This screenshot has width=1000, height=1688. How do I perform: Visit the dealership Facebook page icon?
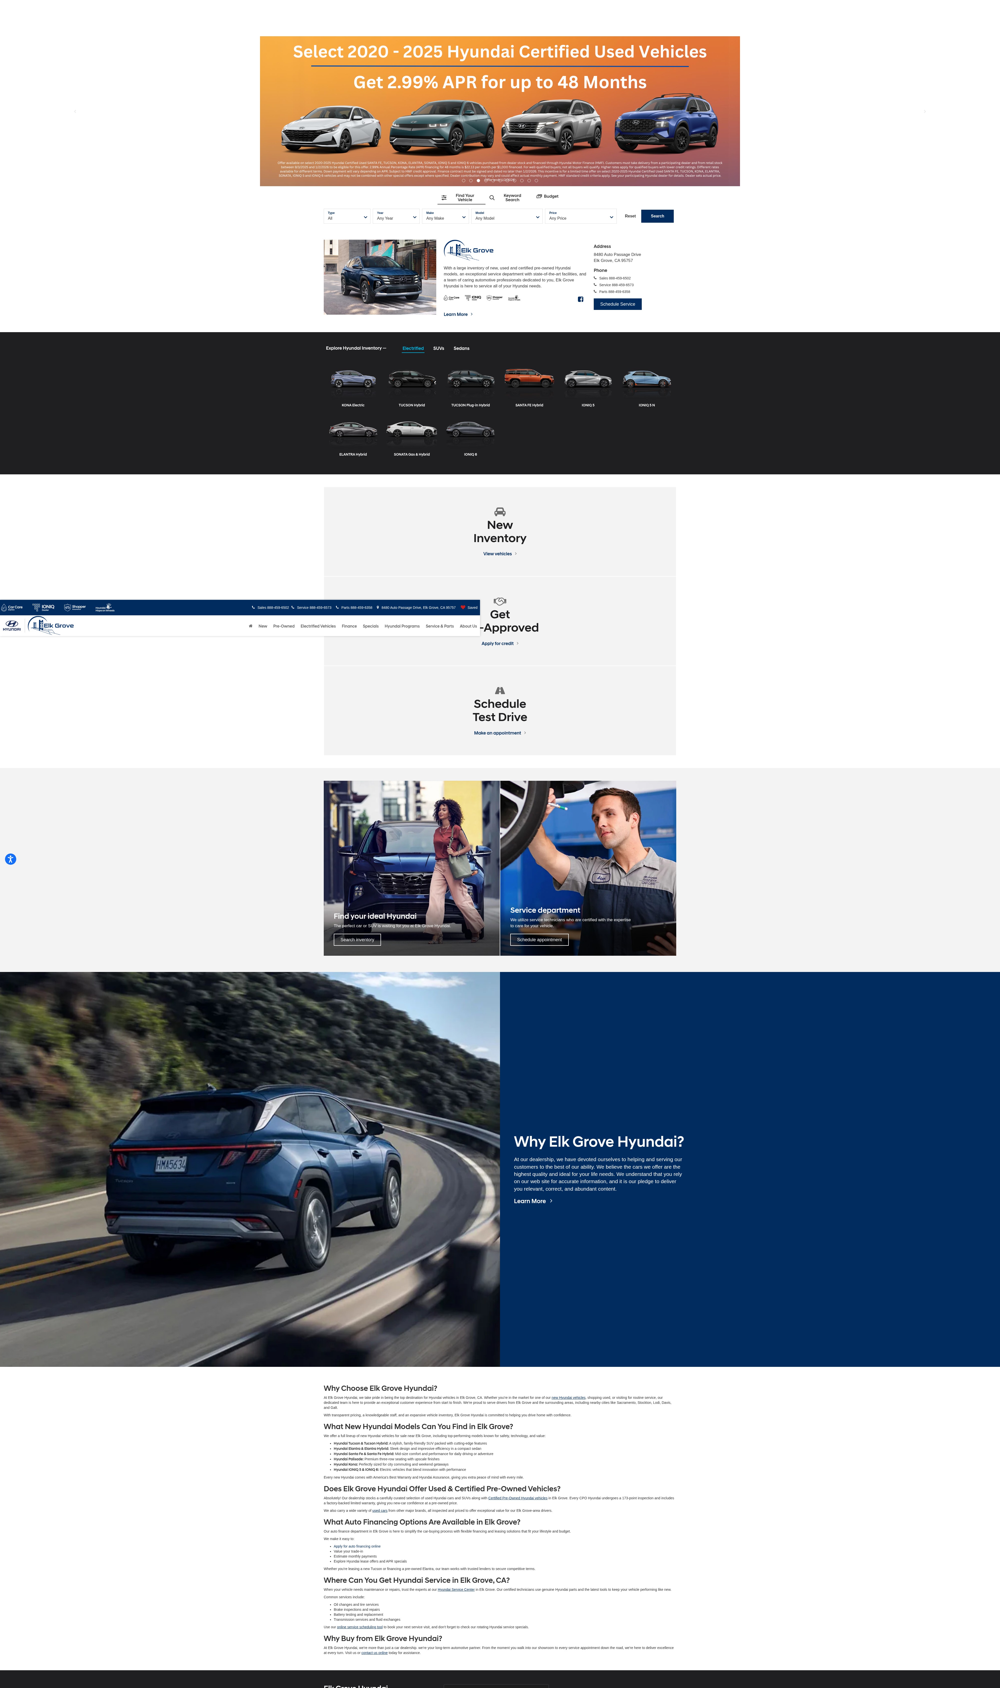tap(580, 299)
